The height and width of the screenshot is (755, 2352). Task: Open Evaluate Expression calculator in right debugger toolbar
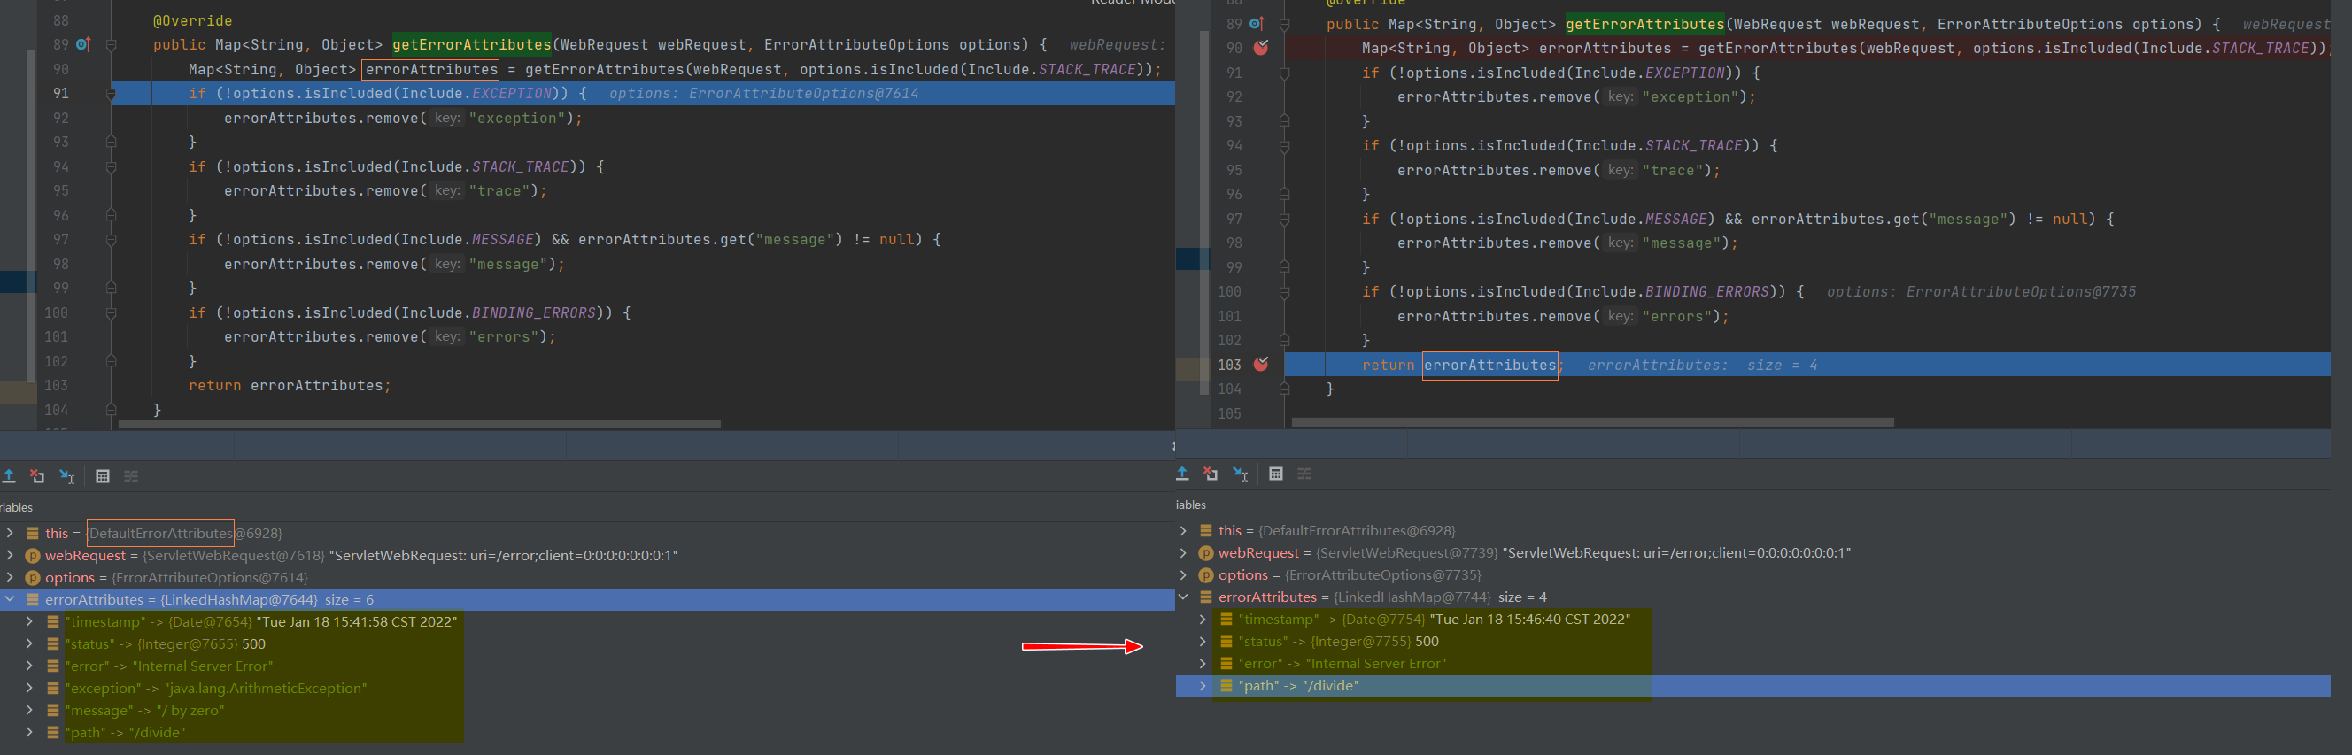point(1275,473)
